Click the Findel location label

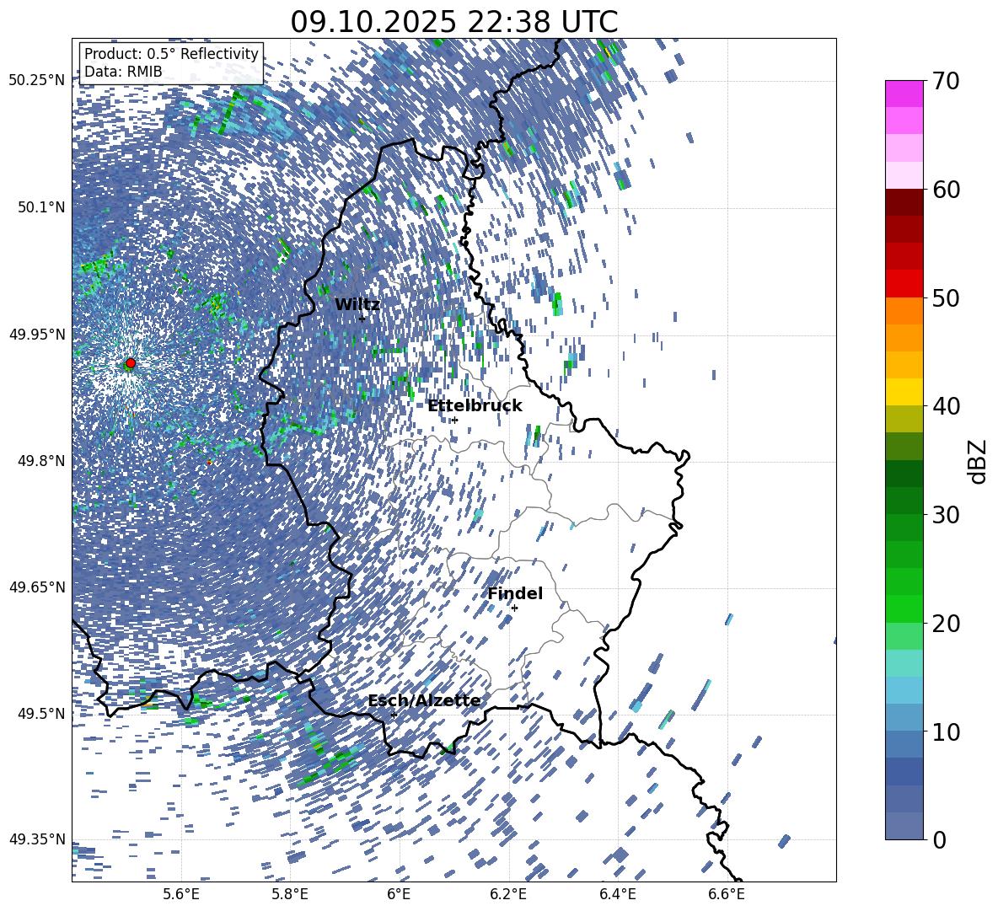point(515,593)
